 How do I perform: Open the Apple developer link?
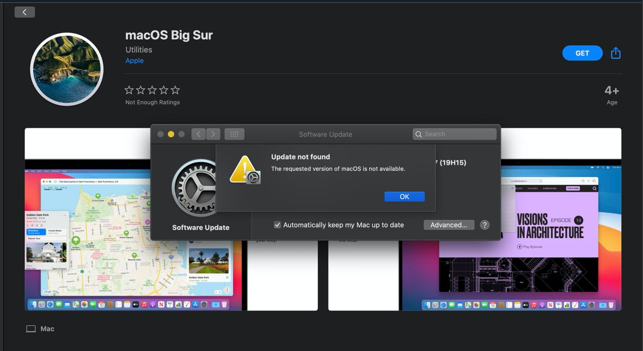(x=135, y=61)
